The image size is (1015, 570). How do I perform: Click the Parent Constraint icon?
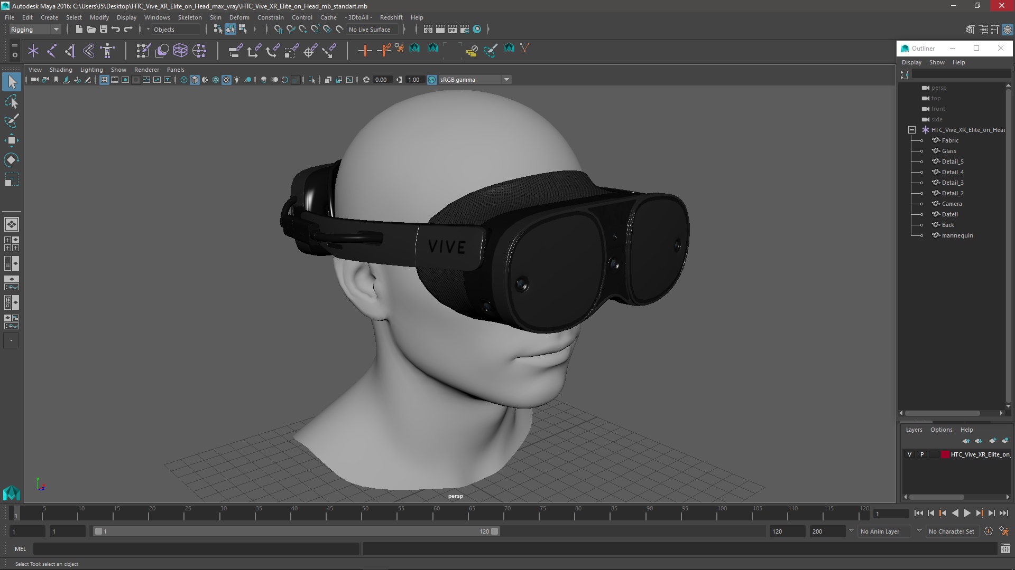pyautogui.click(x=235, y=51)
